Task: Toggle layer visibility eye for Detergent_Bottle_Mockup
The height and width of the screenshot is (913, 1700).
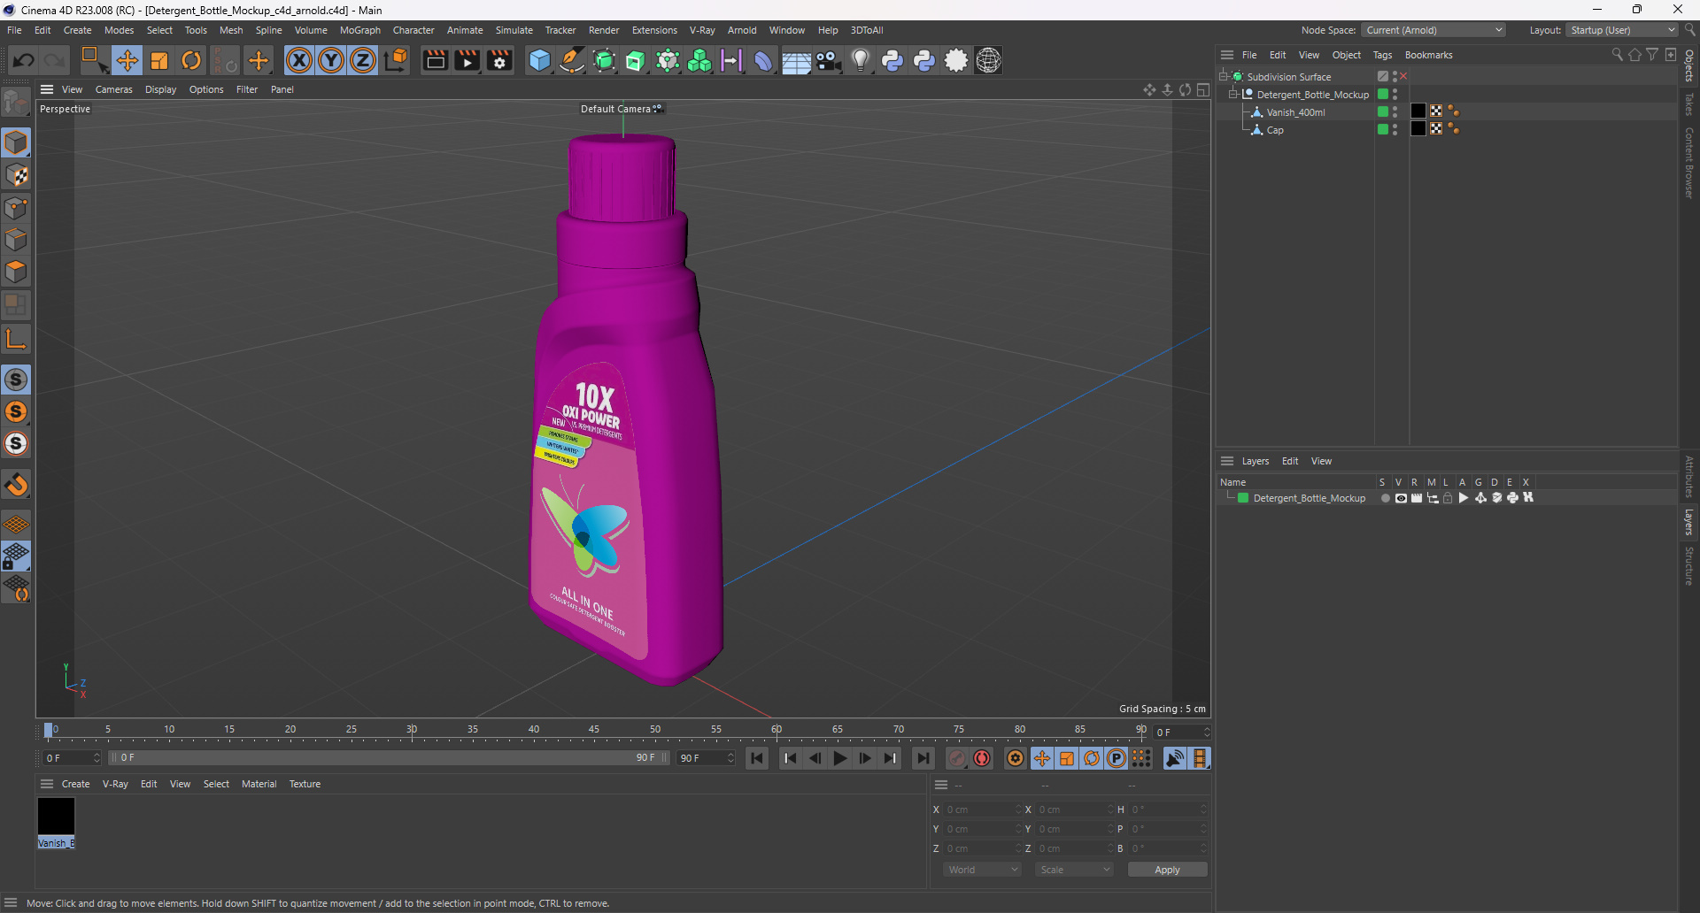Action: [x=1401, y=498]
